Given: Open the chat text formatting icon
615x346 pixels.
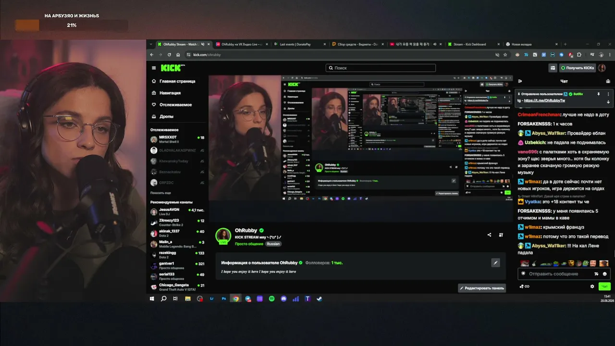Looking at the screenshot, I should (x=596, y=274).
